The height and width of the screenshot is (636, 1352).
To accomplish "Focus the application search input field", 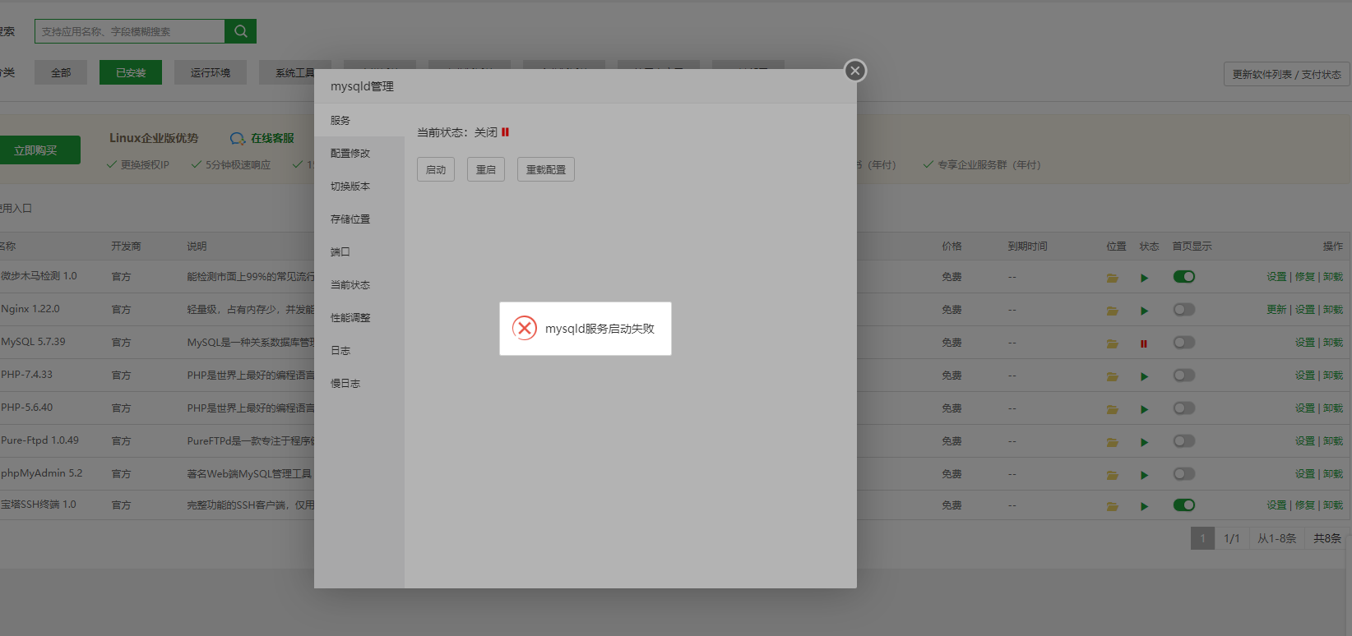I will point(130,31).
